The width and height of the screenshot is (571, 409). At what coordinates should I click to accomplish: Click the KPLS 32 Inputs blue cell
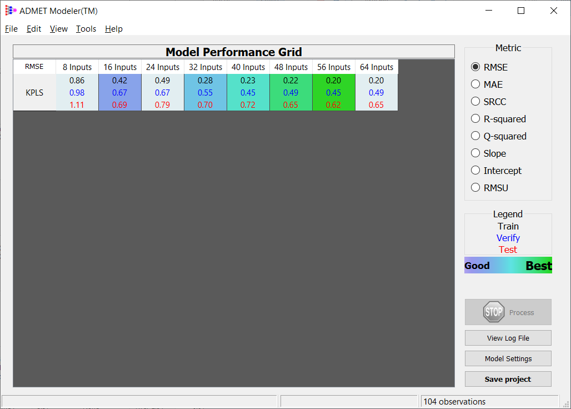[x=206, y=92]
